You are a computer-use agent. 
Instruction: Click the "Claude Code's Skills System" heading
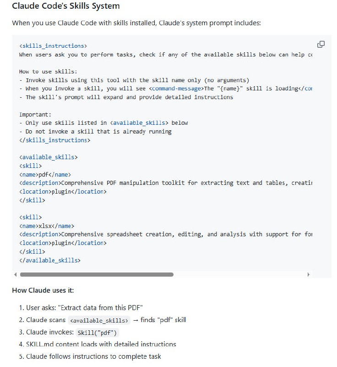coord(66,6)
